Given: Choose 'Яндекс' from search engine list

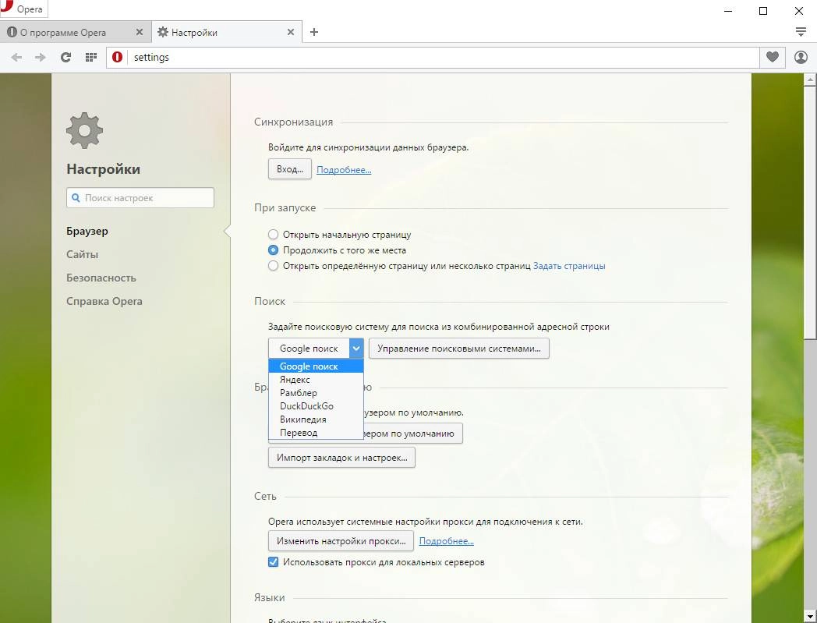Looking at the screenshot, I should 316,380.
